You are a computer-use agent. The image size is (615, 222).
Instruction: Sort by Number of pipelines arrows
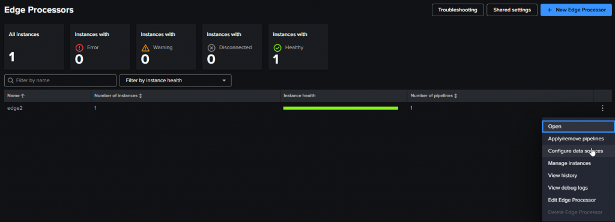pos(456,95)
